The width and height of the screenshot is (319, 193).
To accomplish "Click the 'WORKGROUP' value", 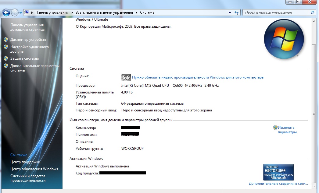I will pyautogui.click(x=132, y=149).
